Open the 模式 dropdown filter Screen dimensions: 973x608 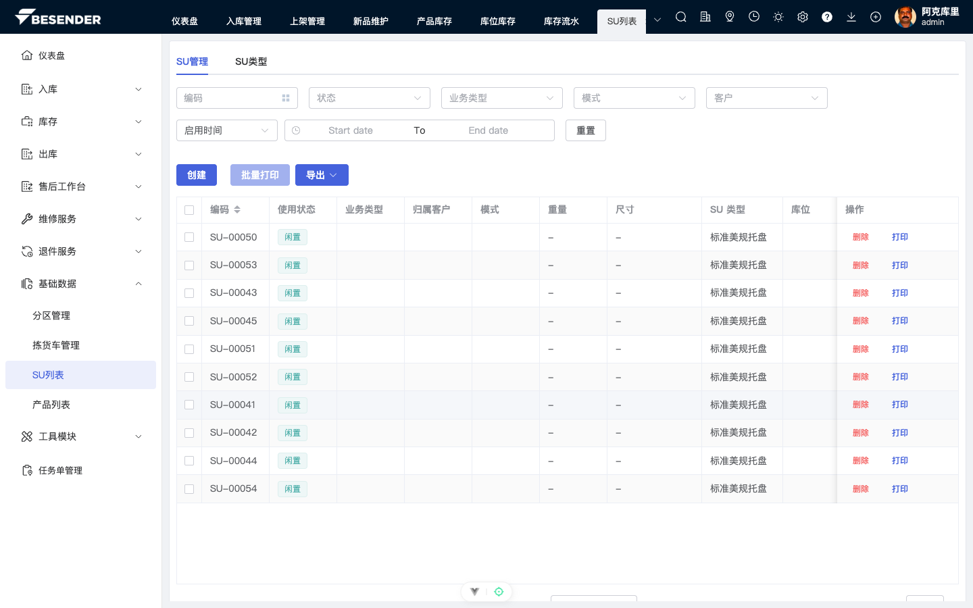(634, 98)
